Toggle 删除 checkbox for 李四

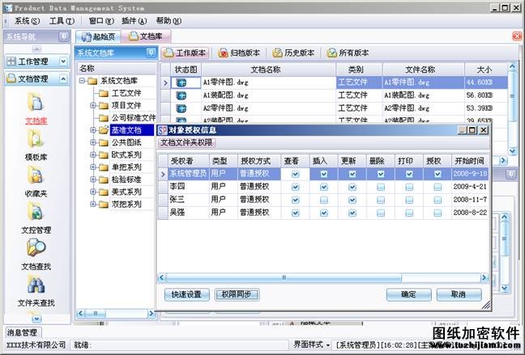coord(381,187)
